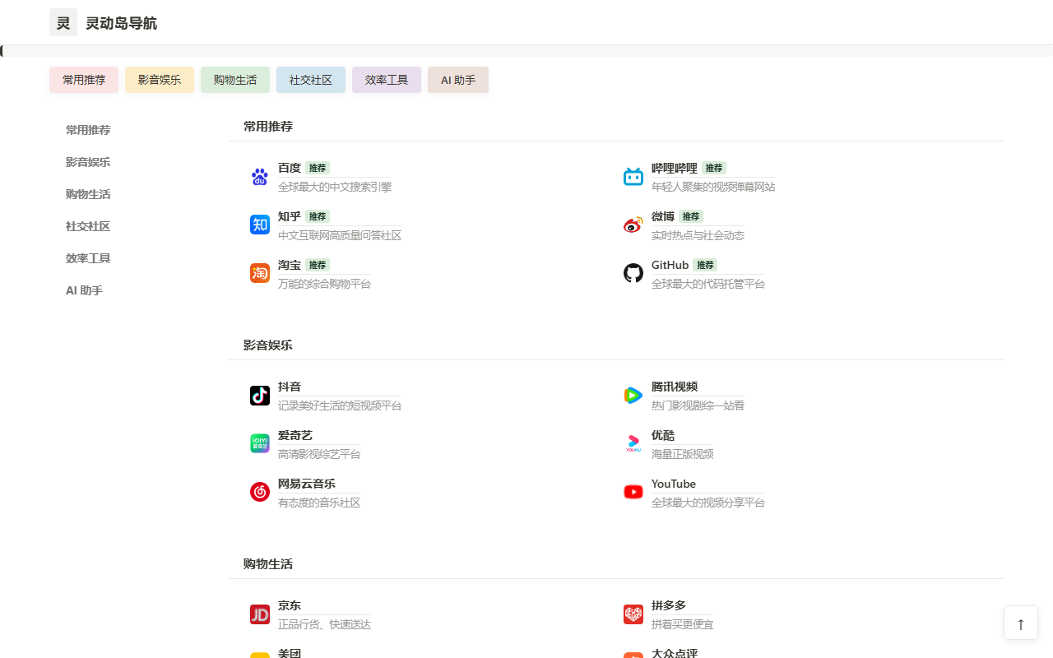Screen dimensions: 1053x658
Task: Click the Zhihu blue logo icon
Action: coord(260,225)
